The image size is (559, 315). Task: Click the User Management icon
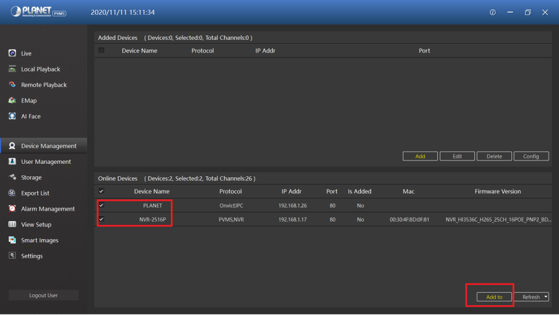click(x=12, y=162)
